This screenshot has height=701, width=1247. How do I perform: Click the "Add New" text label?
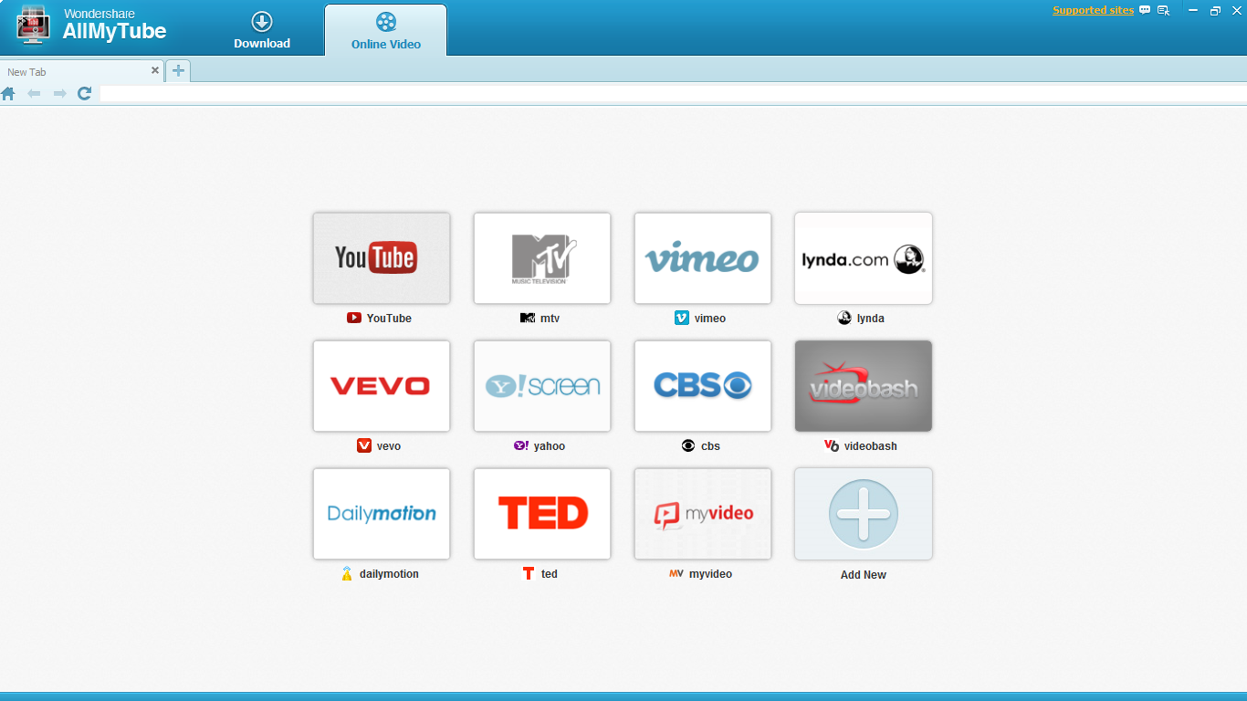pyautogui.click(x=864, y=575)
